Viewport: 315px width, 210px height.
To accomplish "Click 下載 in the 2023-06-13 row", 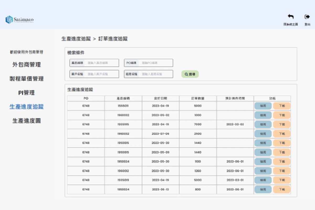I will click(x=282, y=190).
